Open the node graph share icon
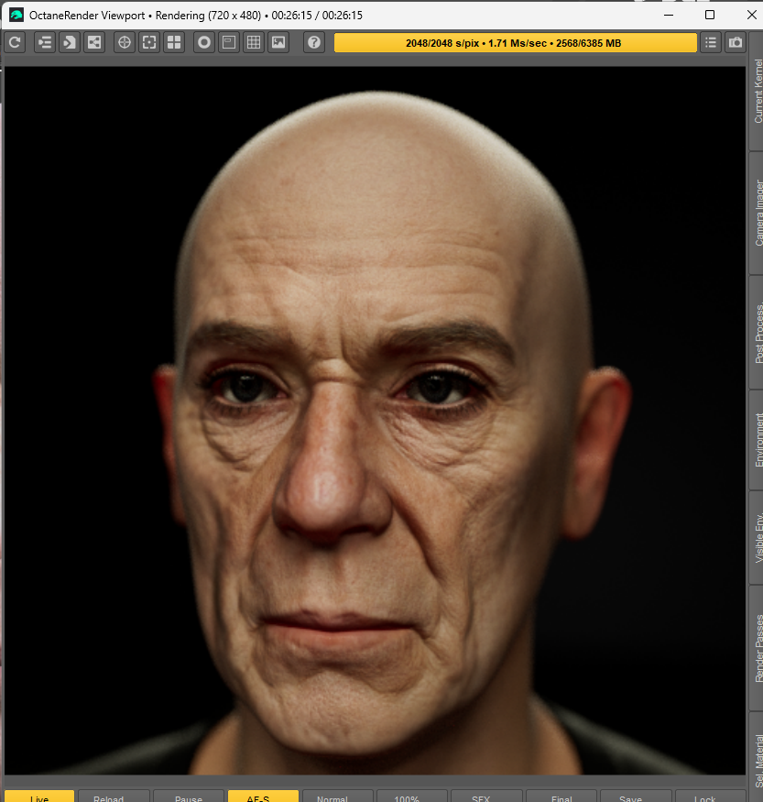Viewport: 763px width, 802px height. (x=94, y=42)
